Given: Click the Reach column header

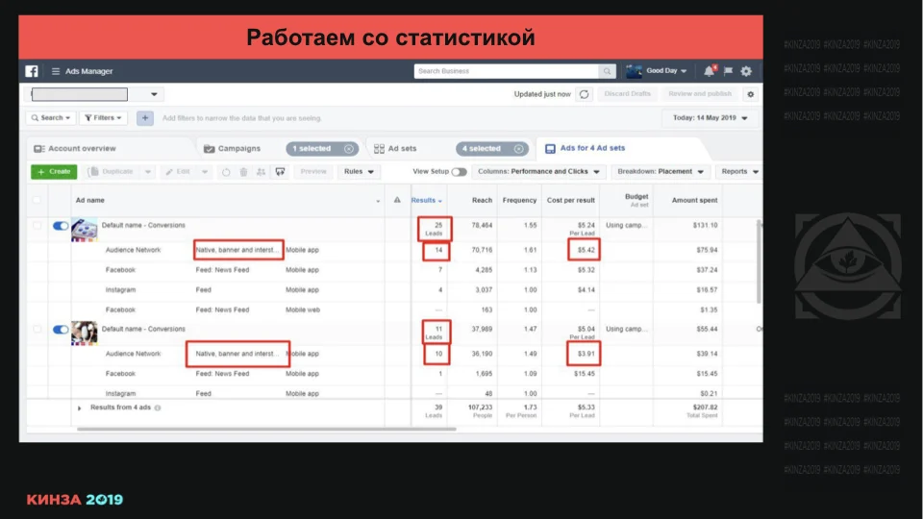Looking at the screenshot, I should point(482,200).
